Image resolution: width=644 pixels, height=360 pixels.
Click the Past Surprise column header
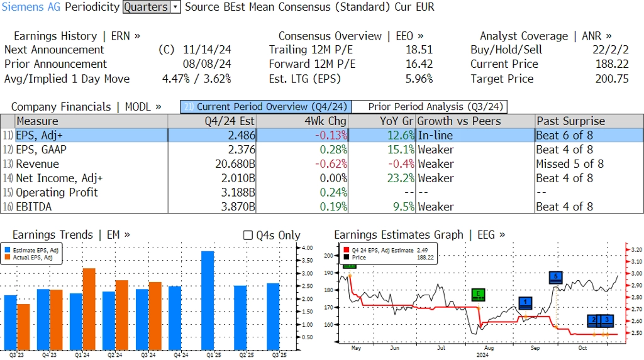589,121
